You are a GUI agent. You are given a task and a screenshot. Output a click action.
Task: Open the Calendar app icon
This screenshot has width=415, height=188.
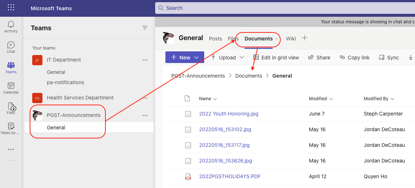[x=11, y=86]
